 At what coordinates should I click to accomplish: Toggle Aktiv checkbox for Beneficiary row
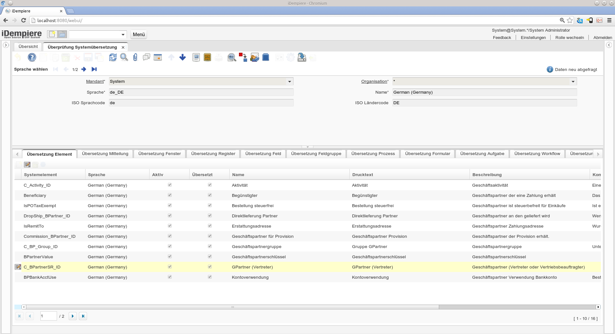coord(170,195)
